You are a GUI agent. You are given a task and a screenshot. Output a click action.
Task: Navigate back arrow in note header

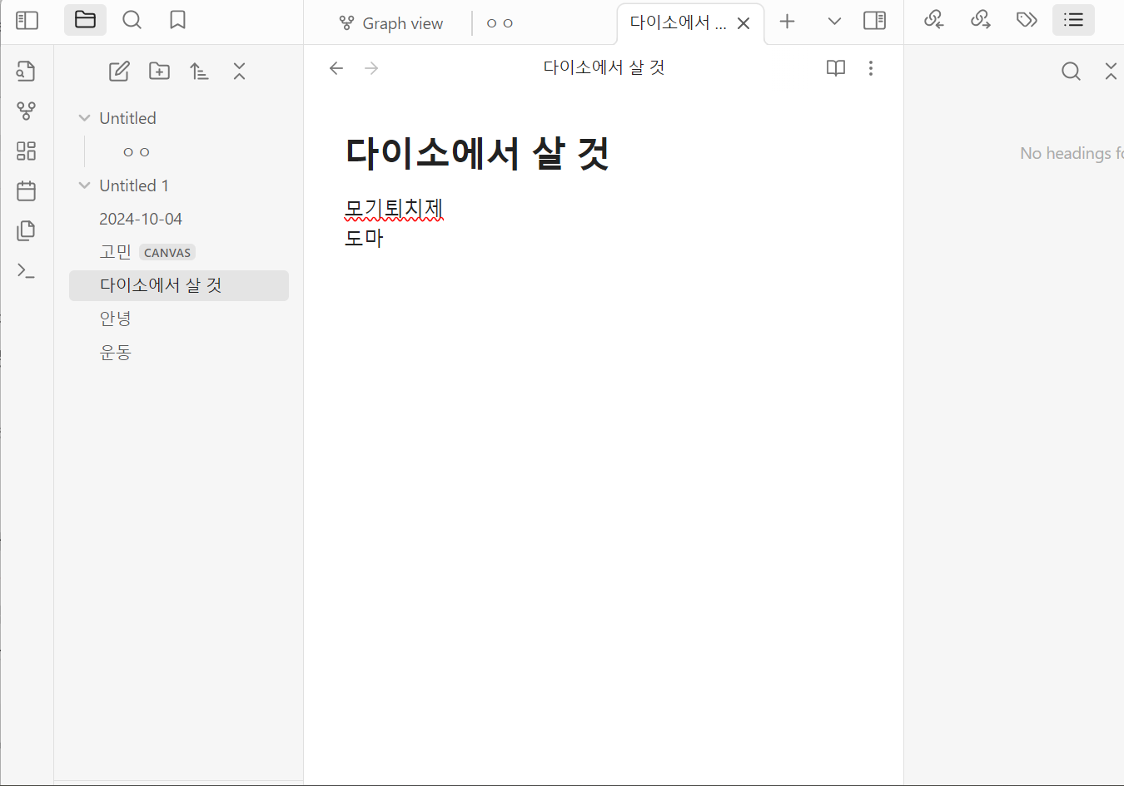336,68
